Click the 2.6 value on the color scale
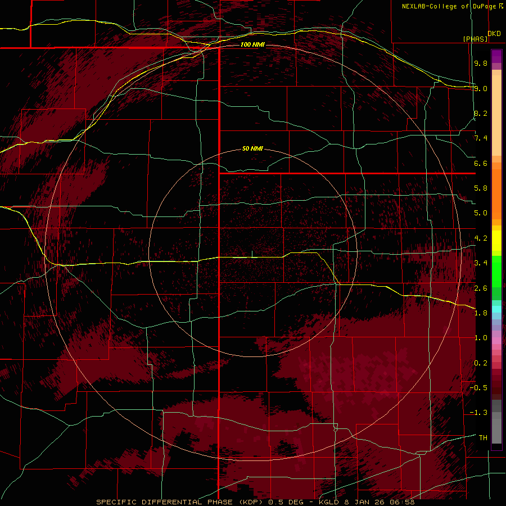The width and height of the screenshot is (506, 506). coord(481,288)
